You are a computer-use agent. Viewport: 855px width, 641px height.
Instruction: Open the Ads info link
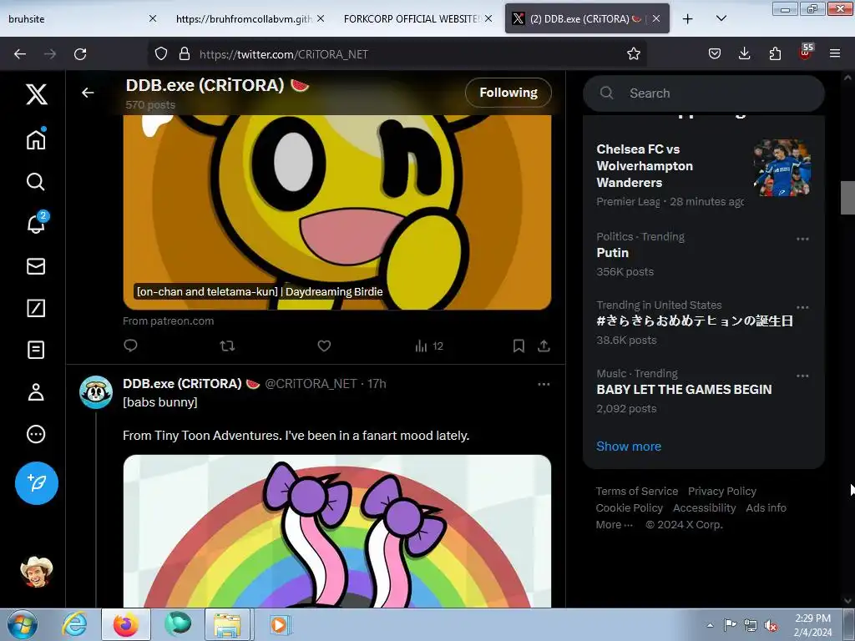[766, 508]
